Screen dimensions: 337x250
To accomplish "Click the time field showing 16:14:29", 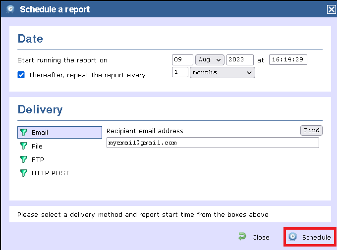I will click(288, 59).
